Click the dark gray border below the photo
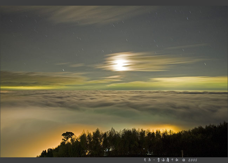228x163 pixels. coord(70,160)
